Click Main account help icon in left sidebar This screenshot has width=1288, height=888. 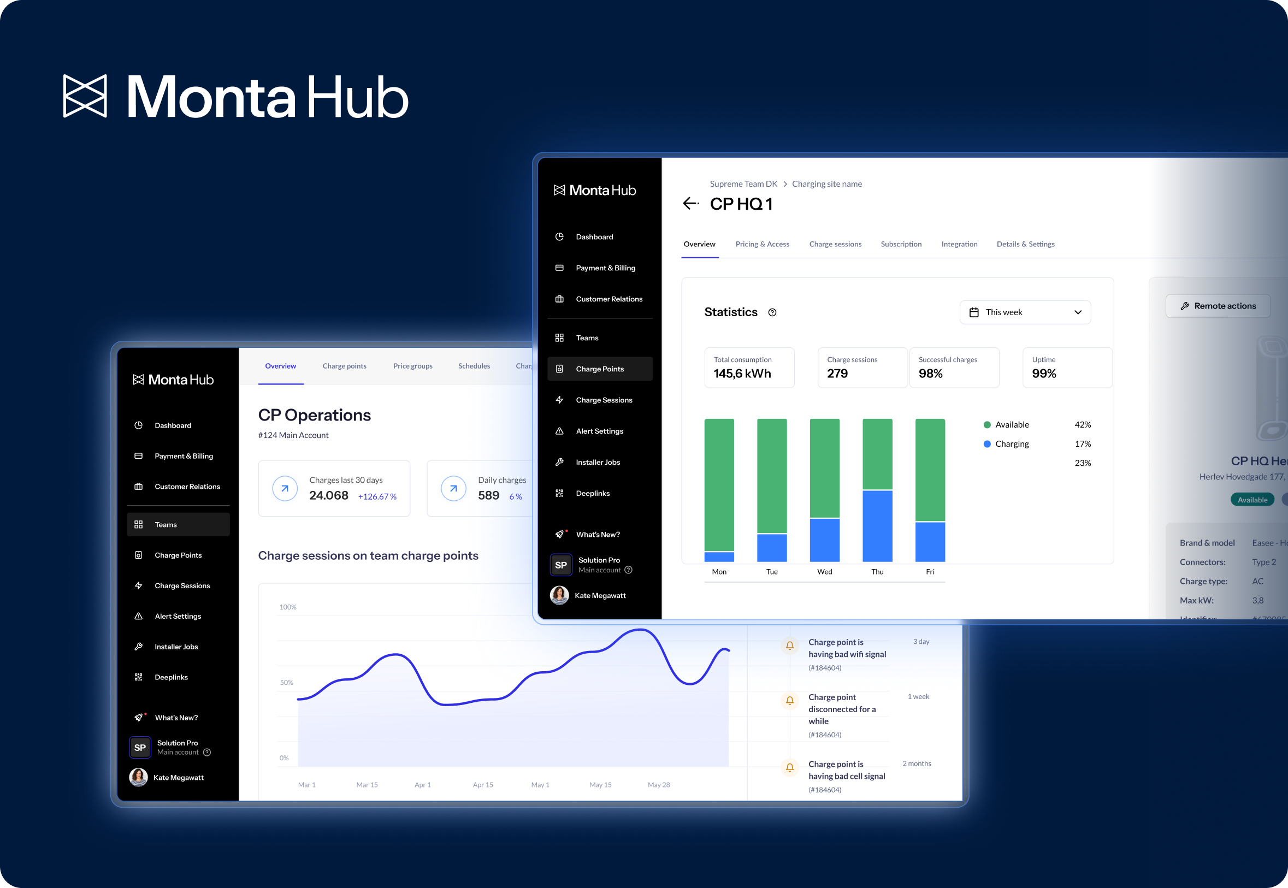(x=207, y=752)
